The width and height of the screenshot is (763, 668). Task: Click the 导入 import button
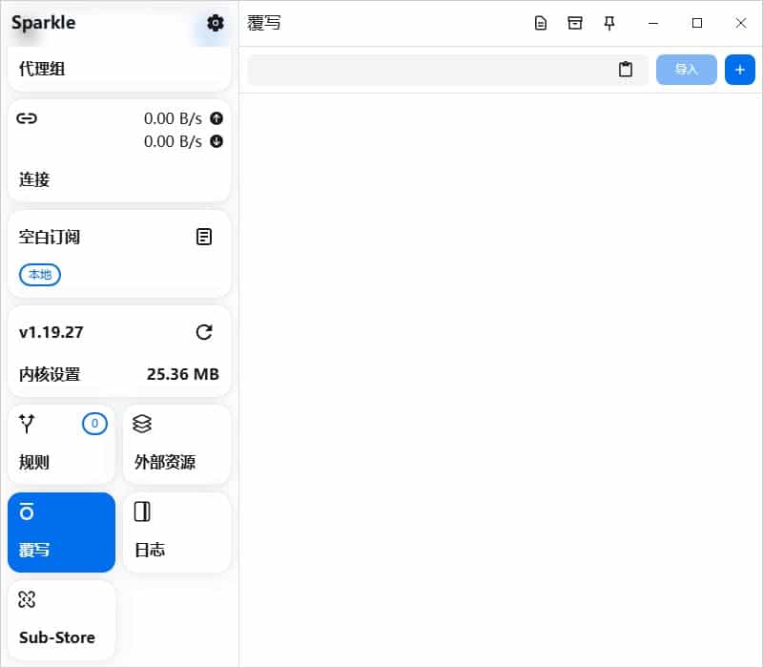coord(686,70)
